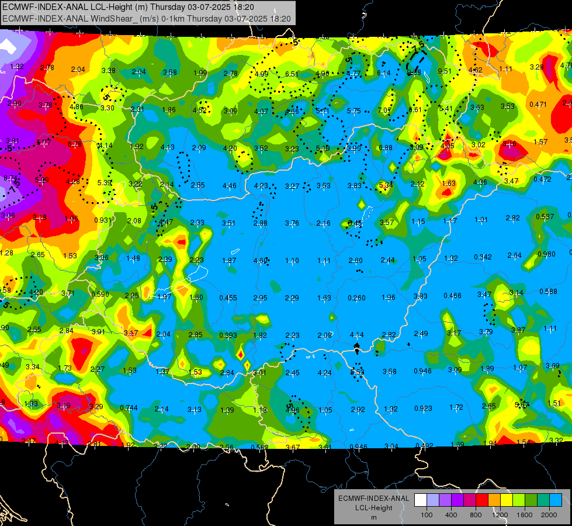Click the wind shear value 4.52
Image resolution: width=572 pixels, height=526 pixels.
click(x=200, y=110)
